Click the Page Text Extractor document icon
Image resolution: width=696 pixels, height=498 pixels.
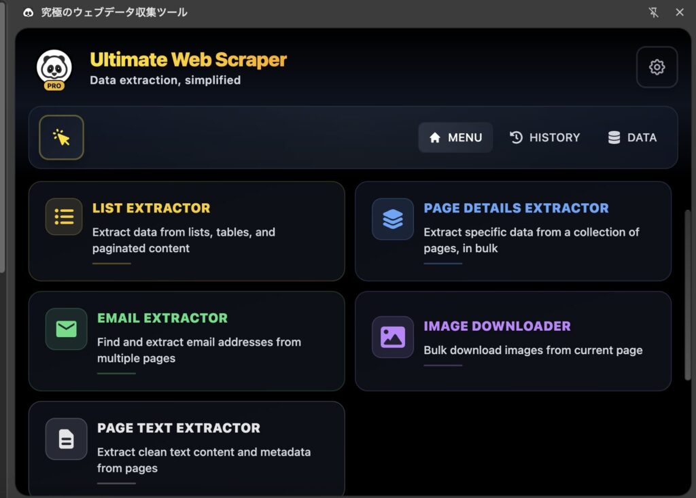[67, 439]
